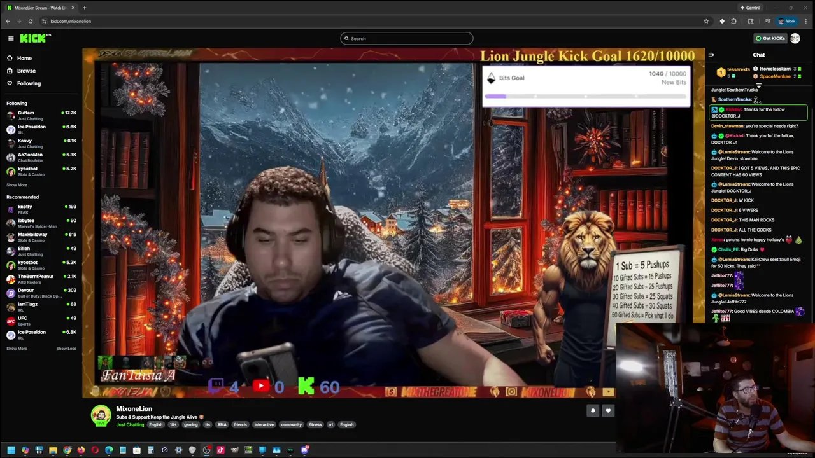Open Calculator from the taskbar

point(150,450)
